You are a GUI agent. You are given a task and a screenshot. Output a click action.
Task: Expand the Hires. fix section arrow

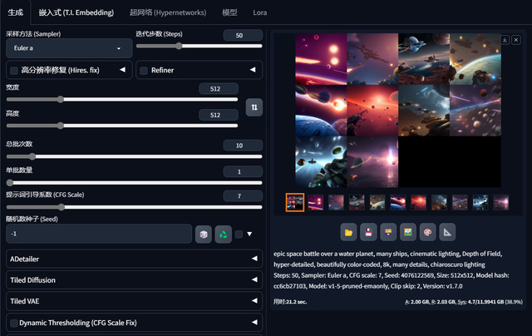pos(122,70)
